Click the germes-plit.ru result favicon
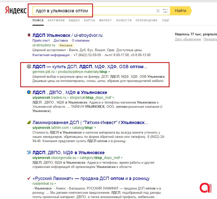Viewport: 217px width, 199px height. click(x=29, y=67)
